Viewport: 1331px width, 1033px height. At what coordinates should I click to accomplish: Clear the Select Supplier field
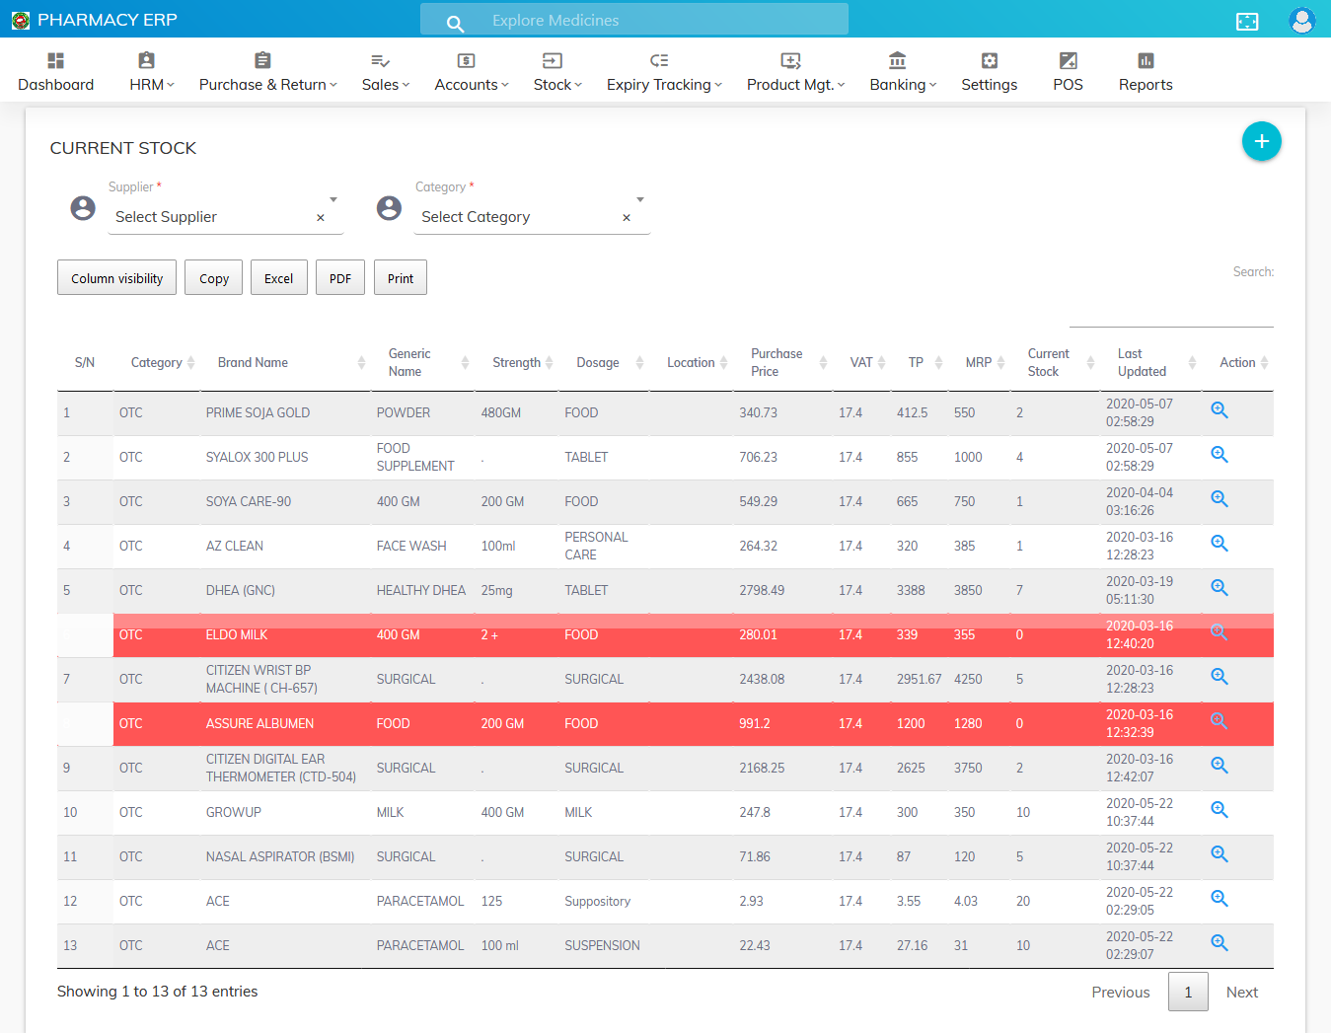click(x=321, y=218)
